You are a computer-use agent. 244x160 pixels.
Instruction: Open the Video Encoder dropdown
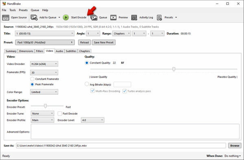coord(44,64)
